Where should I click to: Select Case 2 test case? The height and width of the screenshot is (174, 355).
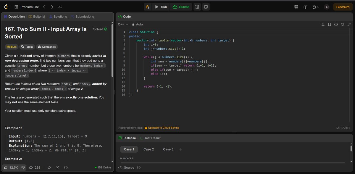[x=149, y=149]
